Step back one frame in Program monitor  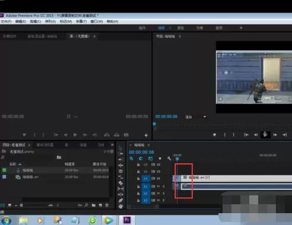click(x=256, y=135)
